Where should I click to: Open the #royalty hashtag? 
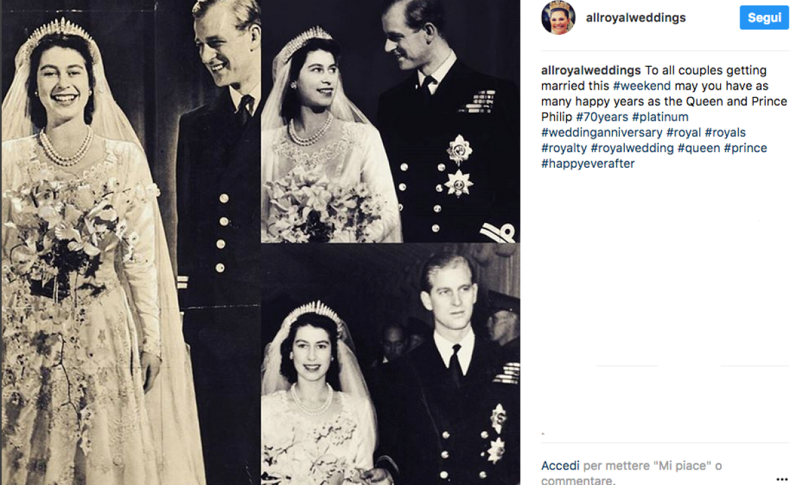click(564, 148)
